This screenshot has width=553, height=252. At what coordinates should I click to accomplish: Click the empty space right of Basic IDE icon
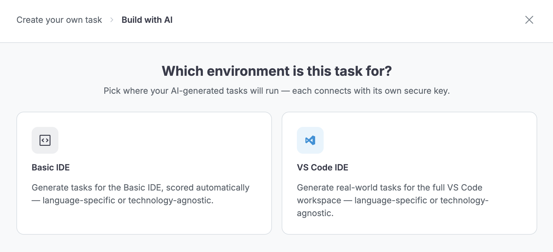point(158,140)
